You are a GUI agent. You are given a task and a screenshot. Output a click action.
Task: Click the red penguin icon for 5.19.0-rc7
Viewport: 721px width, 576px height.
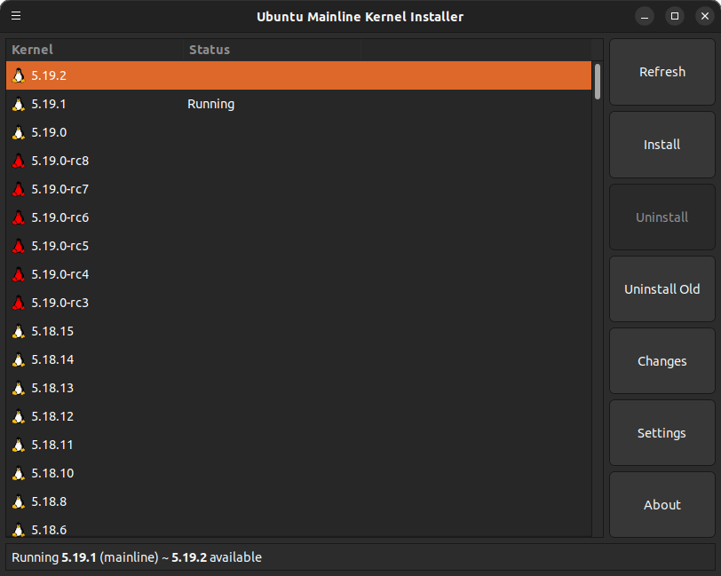tap(19, 189)
